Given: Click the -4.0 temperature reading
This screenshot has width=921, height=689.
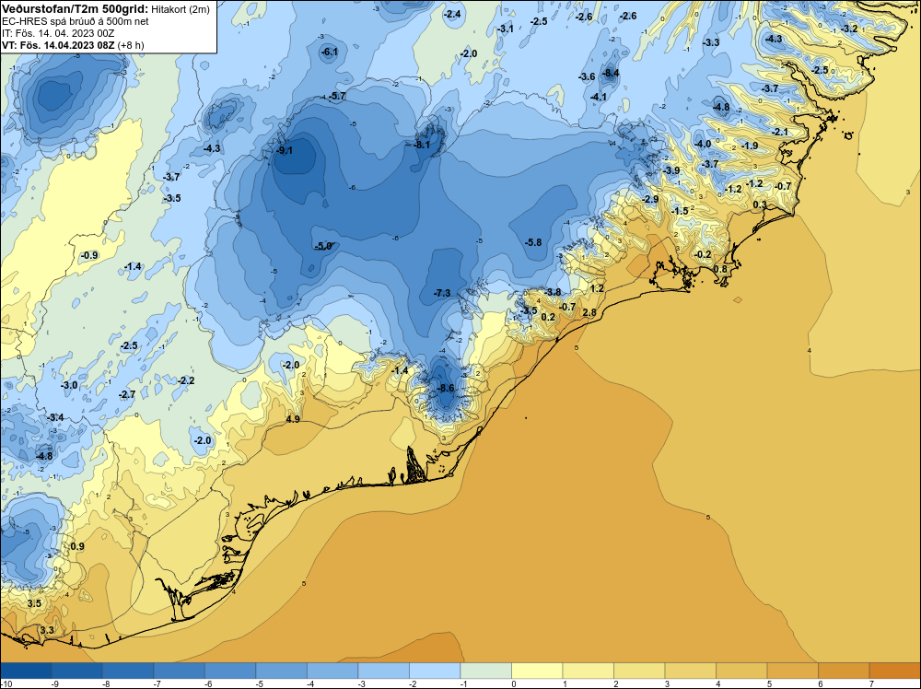Looking at the screenshot, I should pos(703,144).
